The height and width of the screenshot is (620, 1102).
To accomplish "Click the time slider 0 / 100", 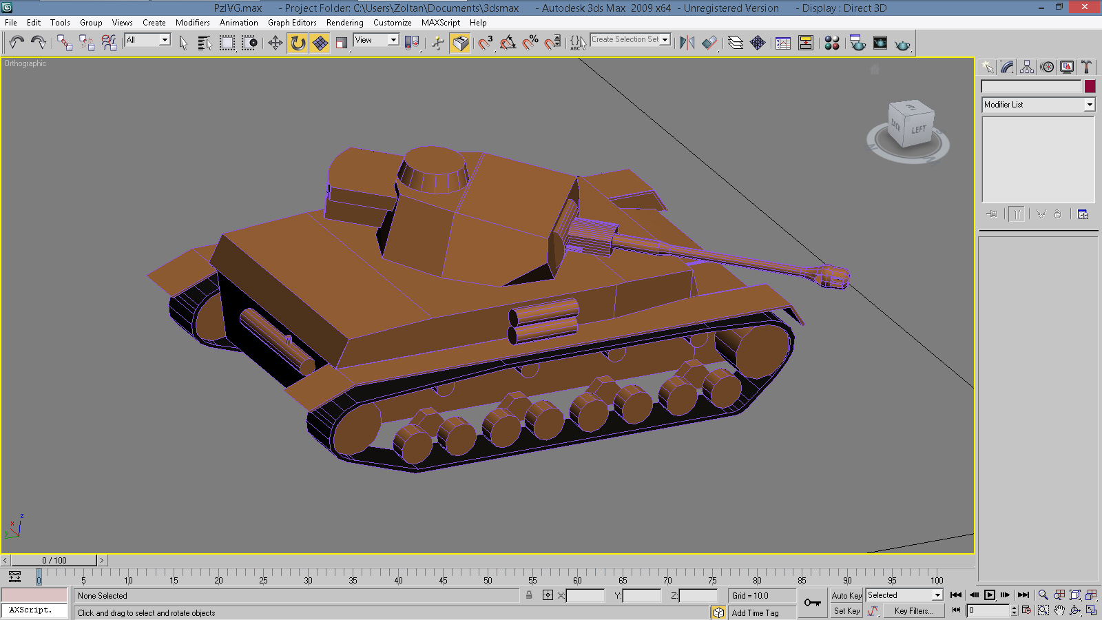I will coord(54,560).
